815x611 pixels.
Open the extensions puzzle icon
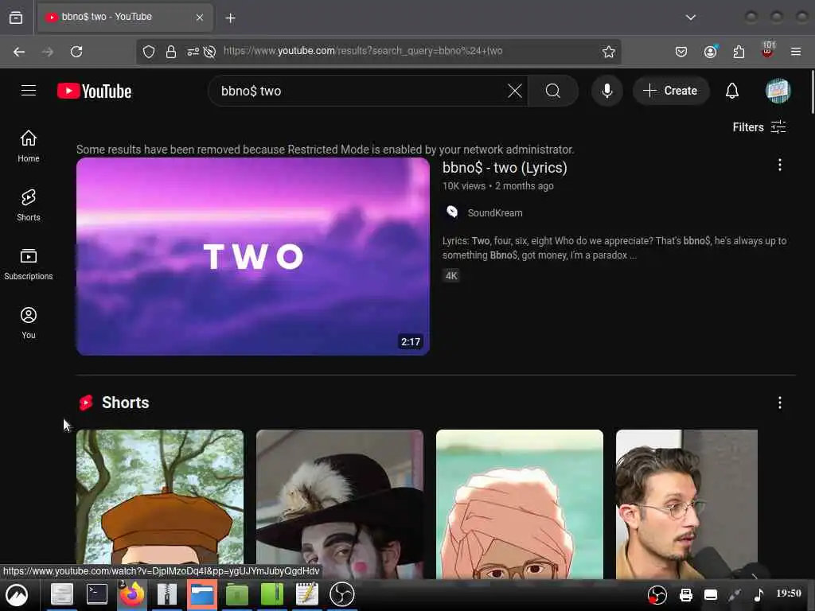739,52
